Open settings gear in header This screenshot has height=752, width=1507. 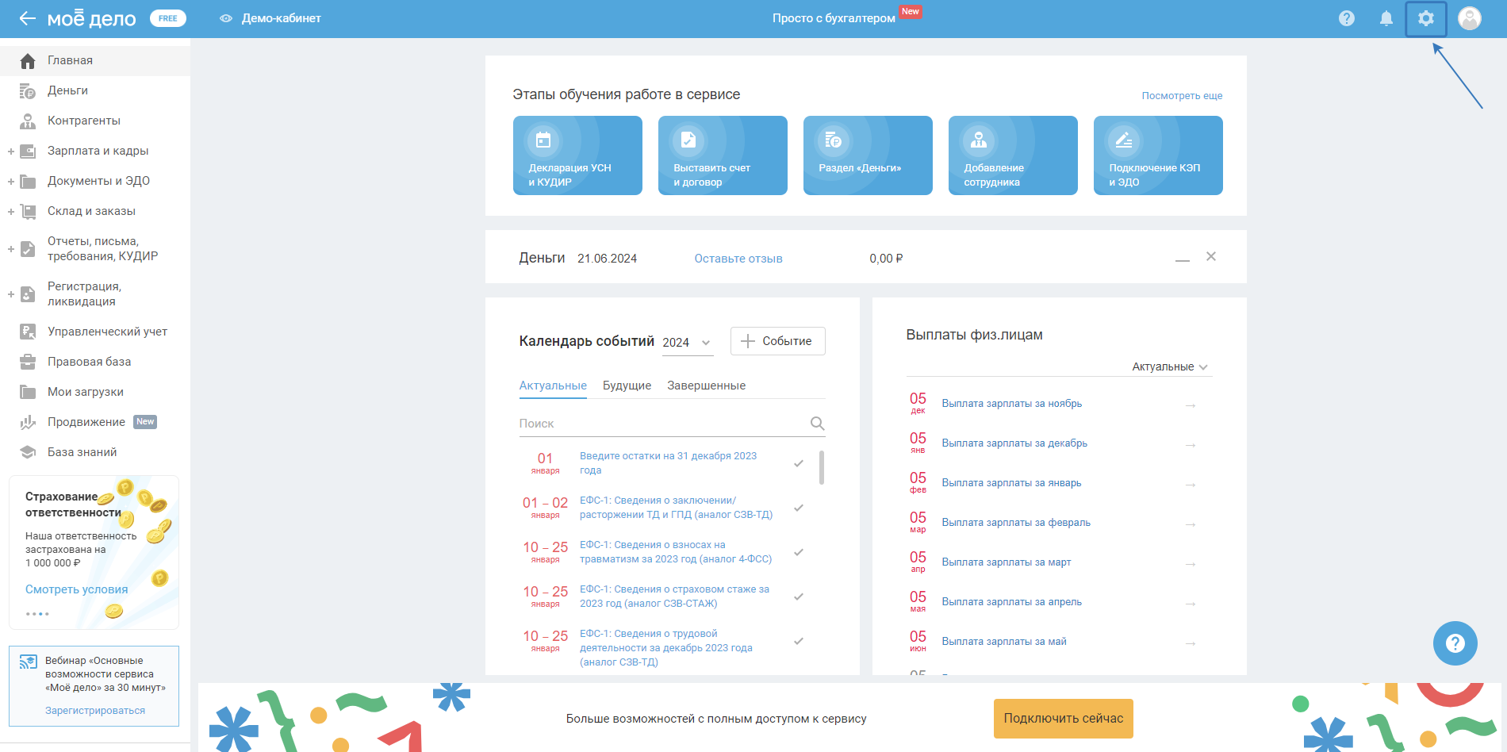tap(1426, 18)
